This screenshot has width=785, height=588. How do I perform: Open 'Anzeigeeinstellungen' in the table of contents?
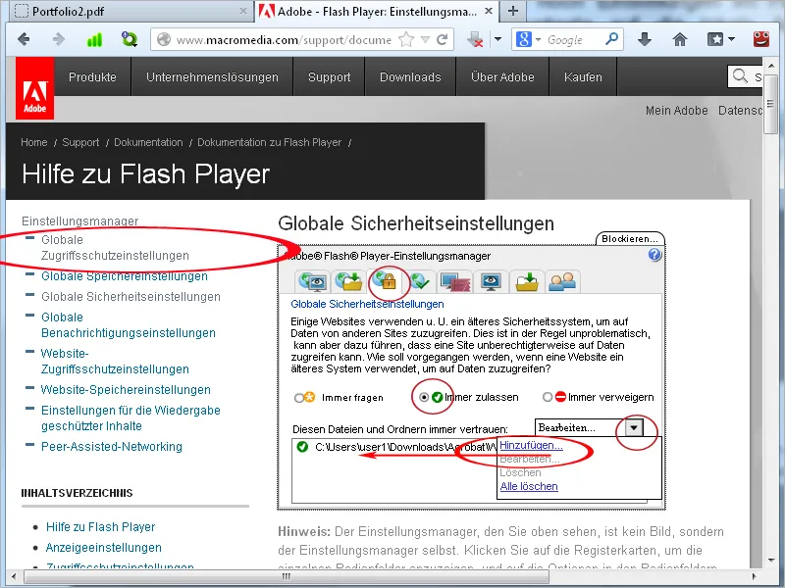click(104, 548)
